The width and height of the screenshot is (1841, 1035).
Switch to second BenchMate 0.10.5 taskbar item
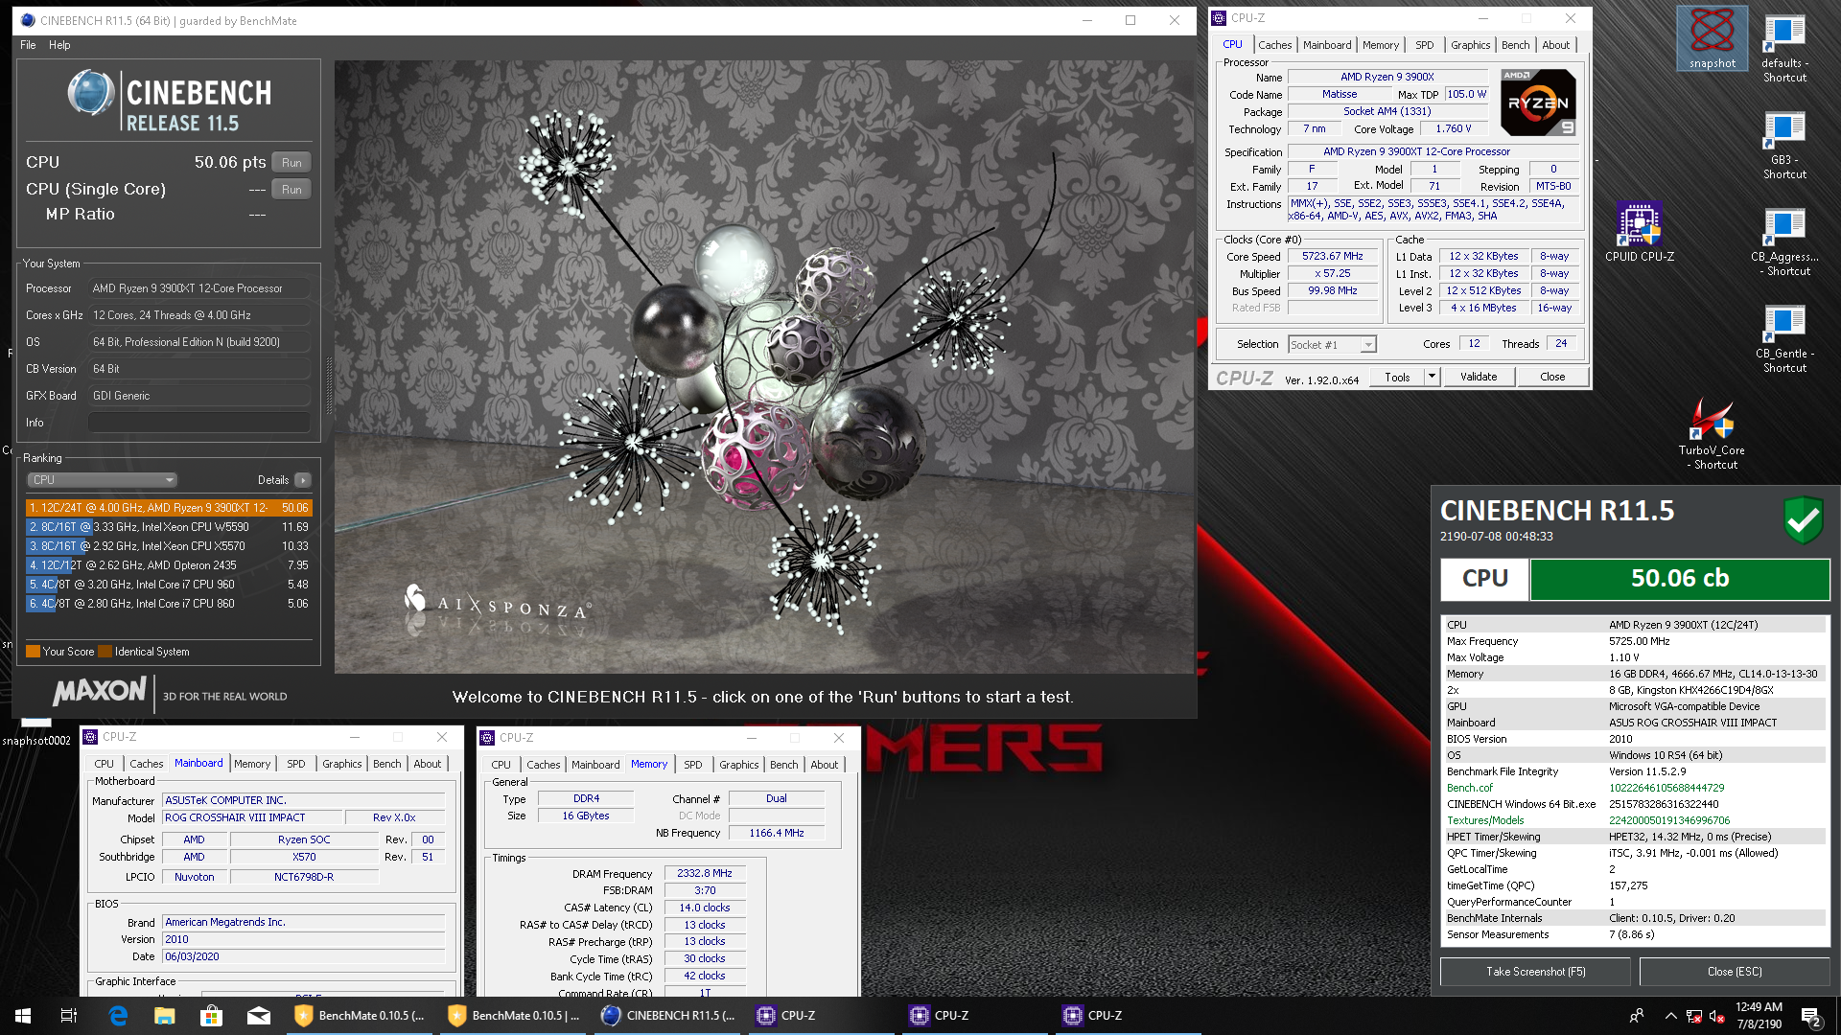point(514,1016)
